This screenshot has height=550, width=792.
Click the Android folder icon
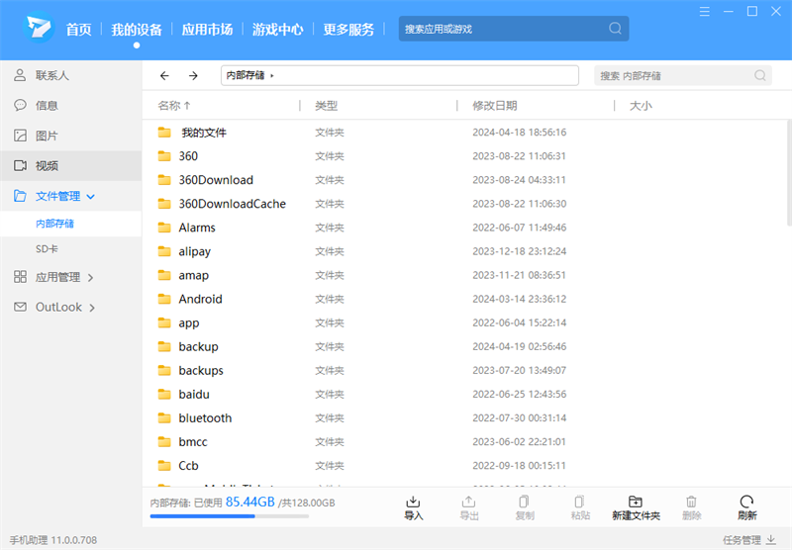click(x=164, y=299)
